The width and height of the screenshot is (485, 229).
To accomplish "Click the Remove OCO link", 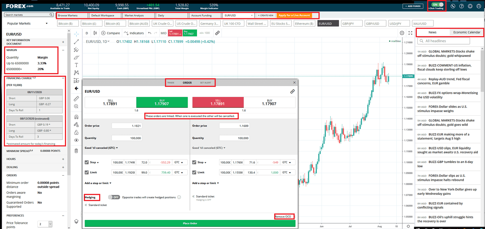I will point(283,217).
